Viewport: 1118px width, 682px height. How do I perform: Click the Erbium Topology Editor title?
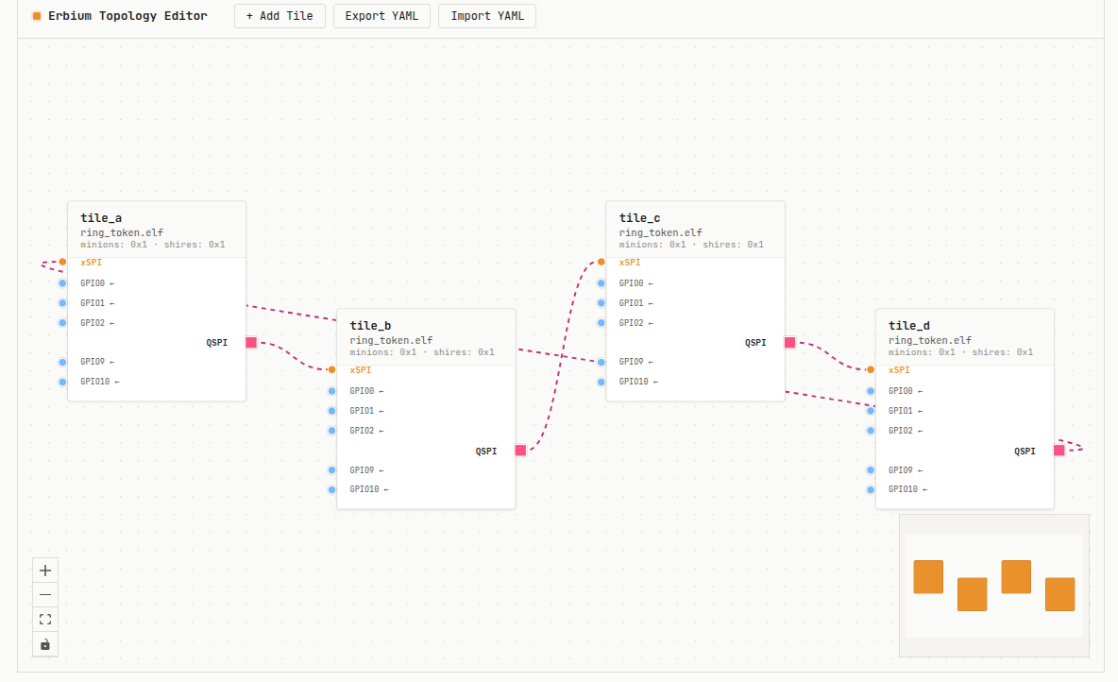pos(127,16)
